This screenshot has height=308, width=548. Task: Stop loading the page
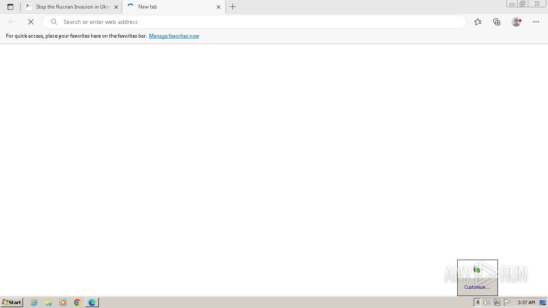[x=31, y=22]
